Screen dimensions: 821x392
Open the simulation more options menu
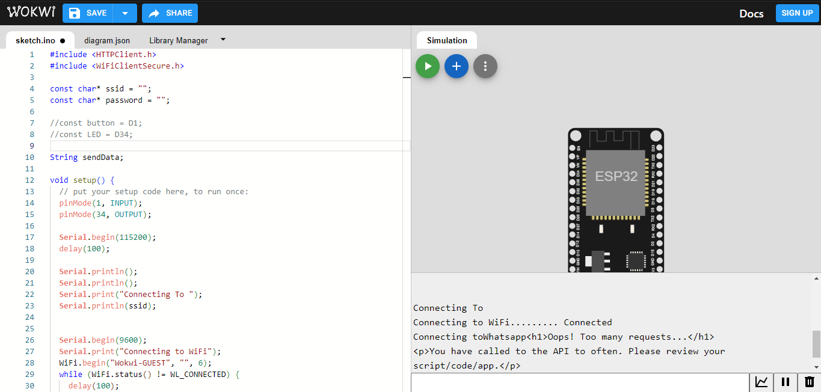point(485,66)
